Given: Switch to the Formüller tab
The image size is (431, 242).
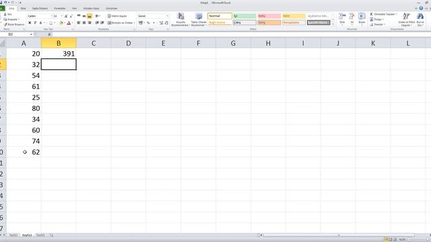Looking at the screenshot, I should pyautogui.click(x=60, y=9).
